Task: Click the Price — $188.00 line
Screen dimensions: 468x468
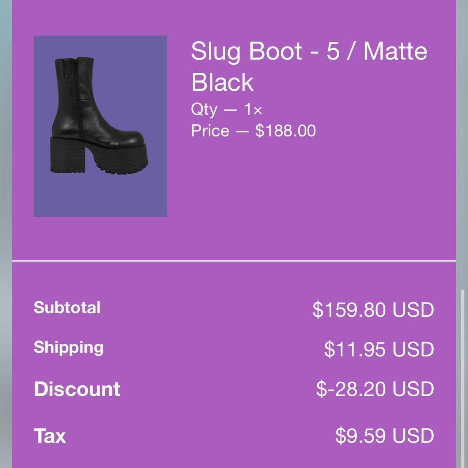Action: tap(253, 130)
